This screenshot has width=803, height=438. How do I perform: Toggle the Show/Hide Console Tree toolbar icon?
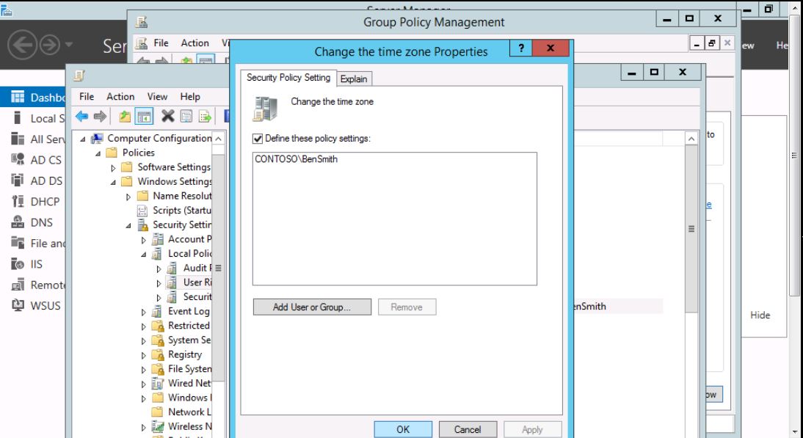click(x=145, y=116)
